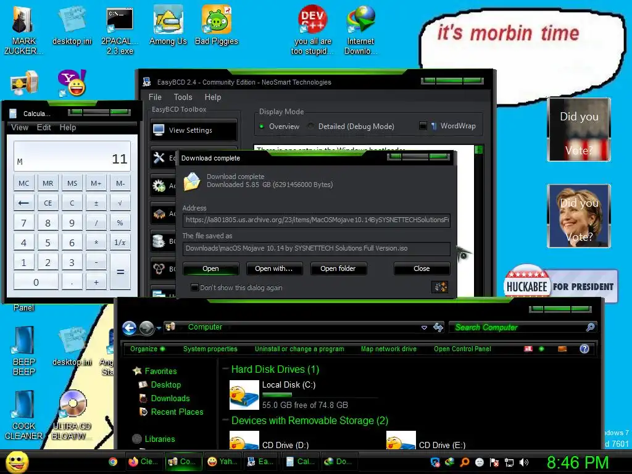Viewport: 632px width, 474px height.
Task: Click the Back arrow in Computer window
Action: coord(130,328)
